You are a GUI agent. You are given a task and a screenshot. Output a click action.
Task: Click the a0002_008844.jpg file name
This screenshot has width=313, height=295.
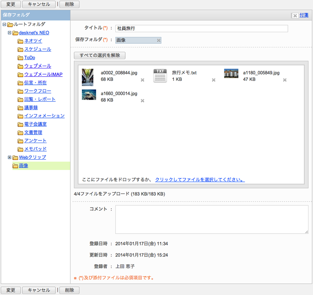[119, 73]
